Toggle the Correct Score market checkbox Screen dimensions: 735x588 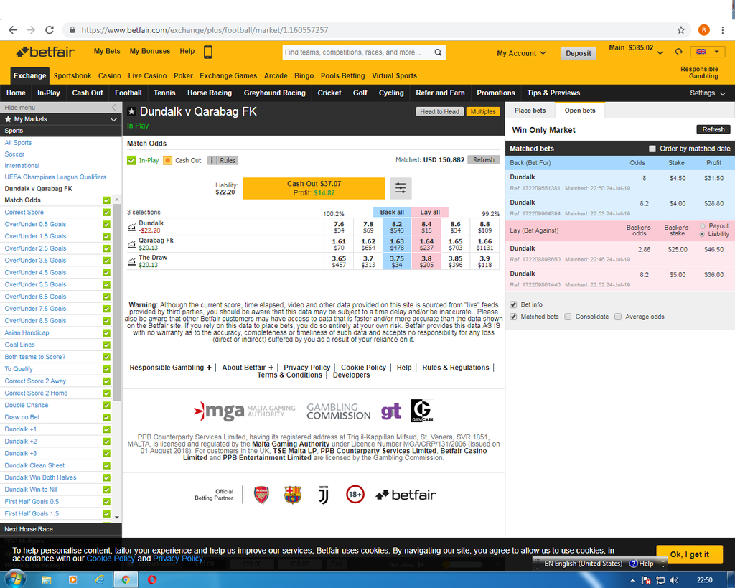pos(106,213)
